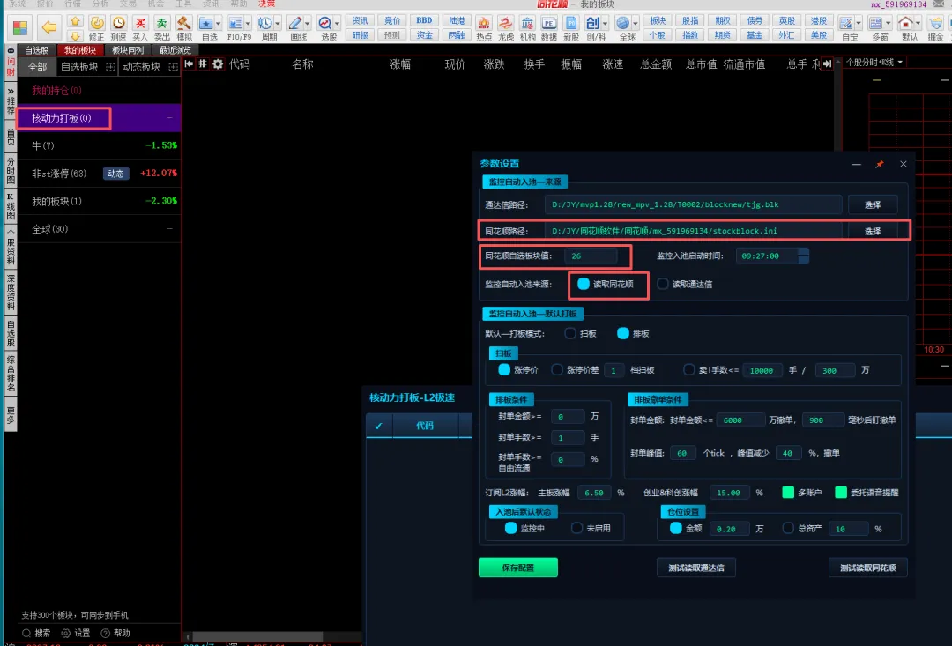The height and width of the screenshot is (646, 952).
Task: Expand the 自选 toolbar dropdown arrow
Action: [219, 25]
